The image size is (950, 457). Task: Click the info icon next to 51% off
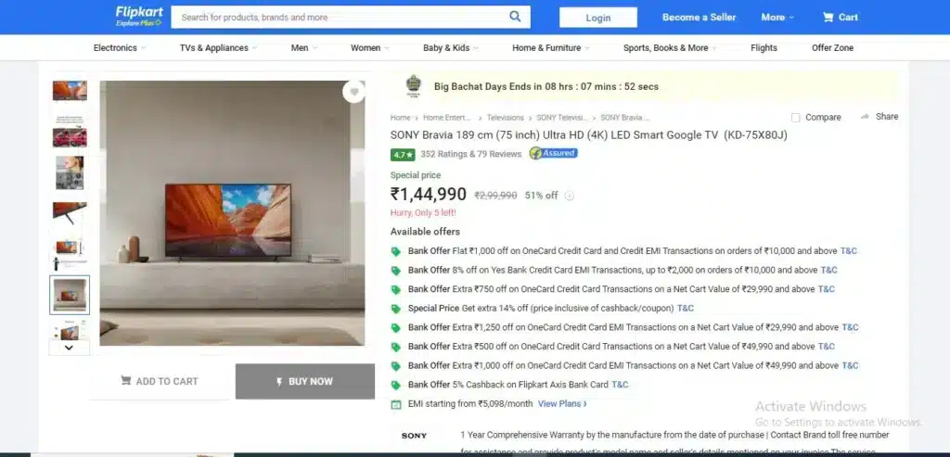click(569, 196)
